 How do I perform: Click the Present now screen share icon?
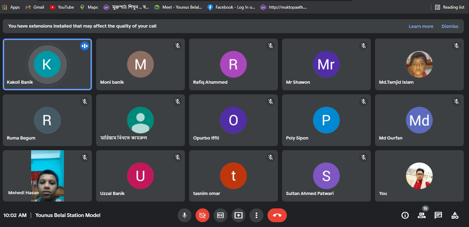click(x=238, y=215)
